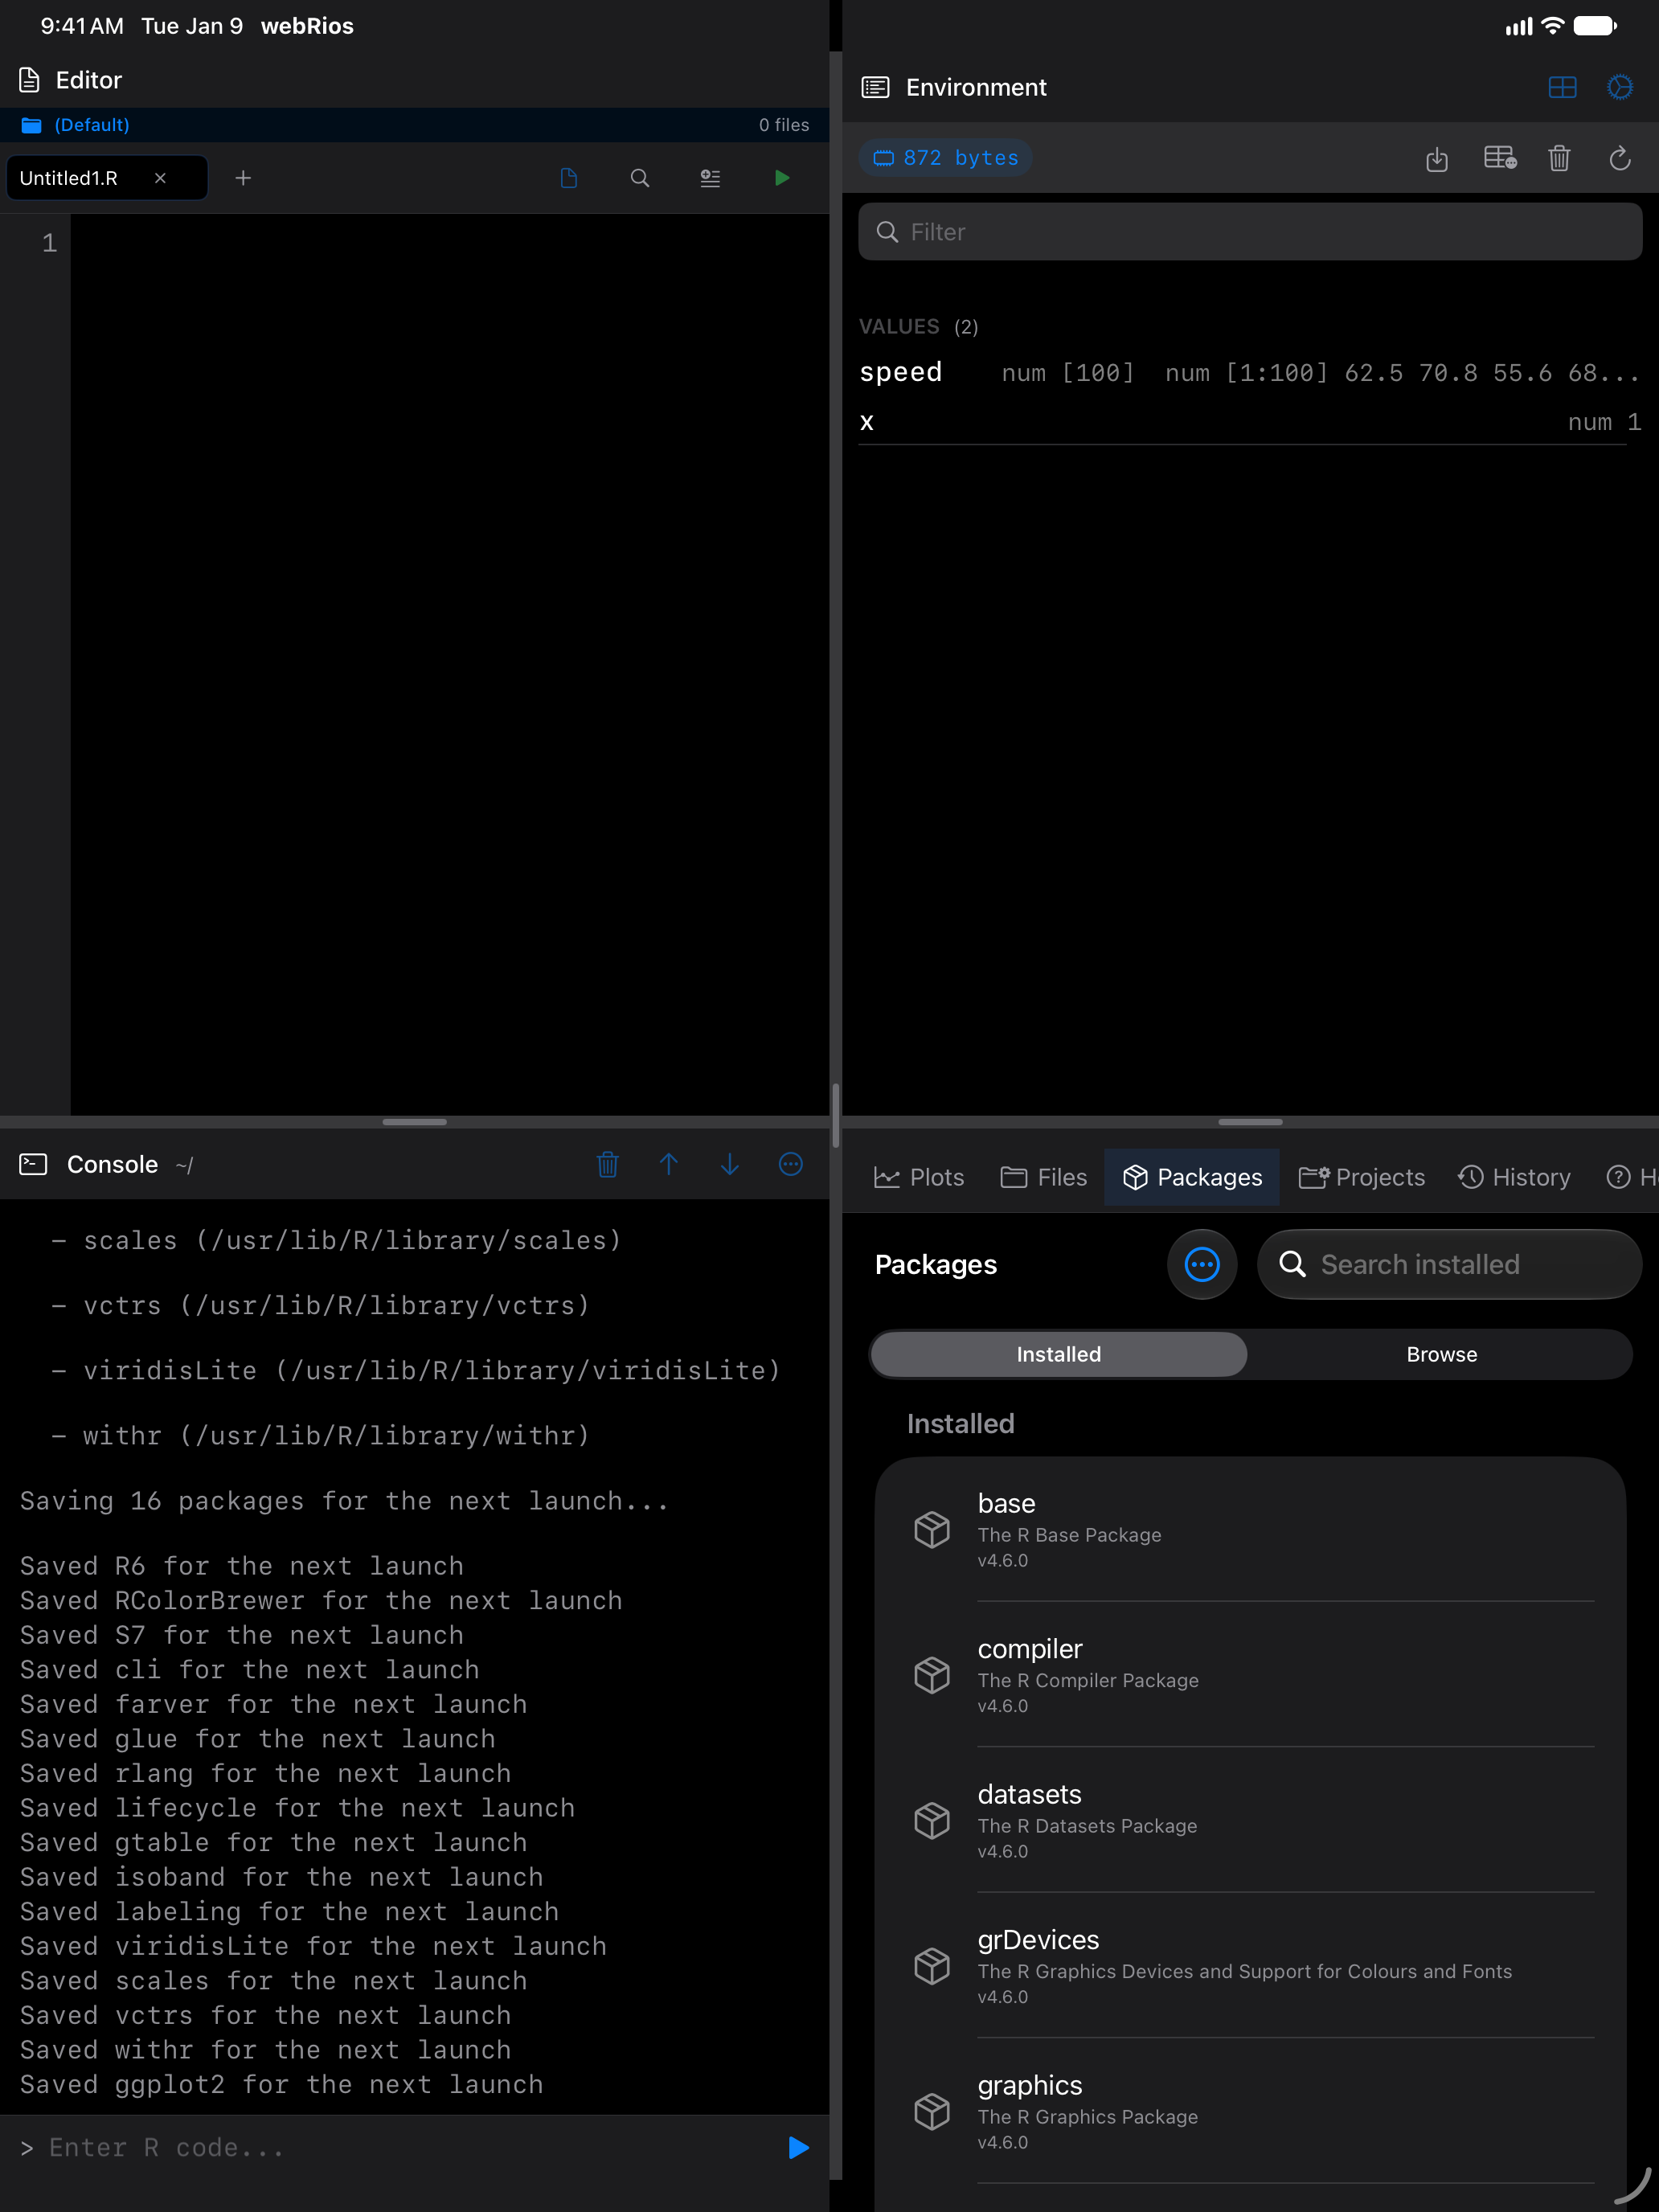The width and height of the screenshot is (1659, 2212).
Task: Click the compiler package cube icon
Action: [x=932, y=1675]
